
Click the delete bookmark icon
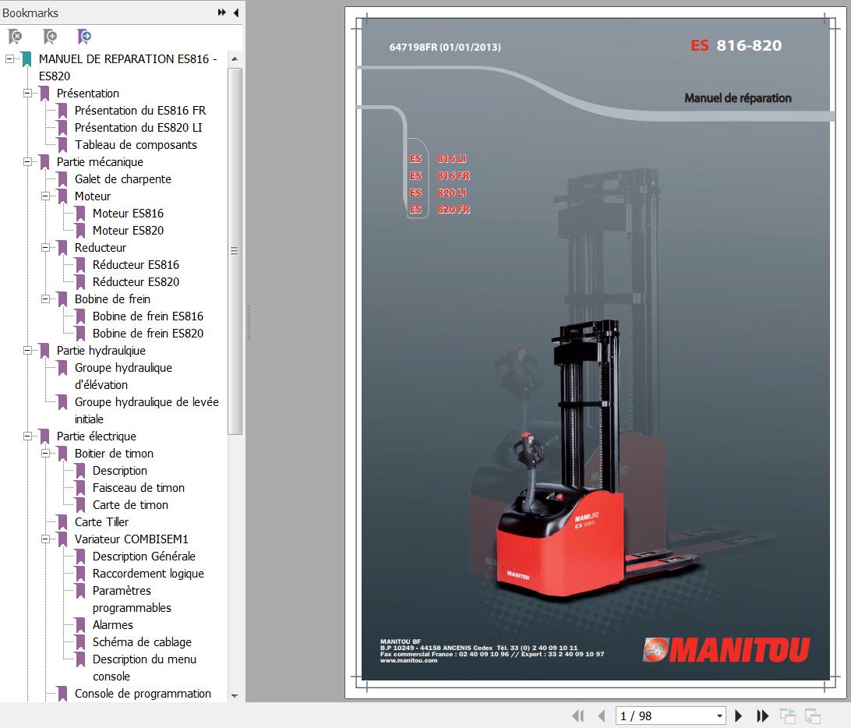(15, 37)
